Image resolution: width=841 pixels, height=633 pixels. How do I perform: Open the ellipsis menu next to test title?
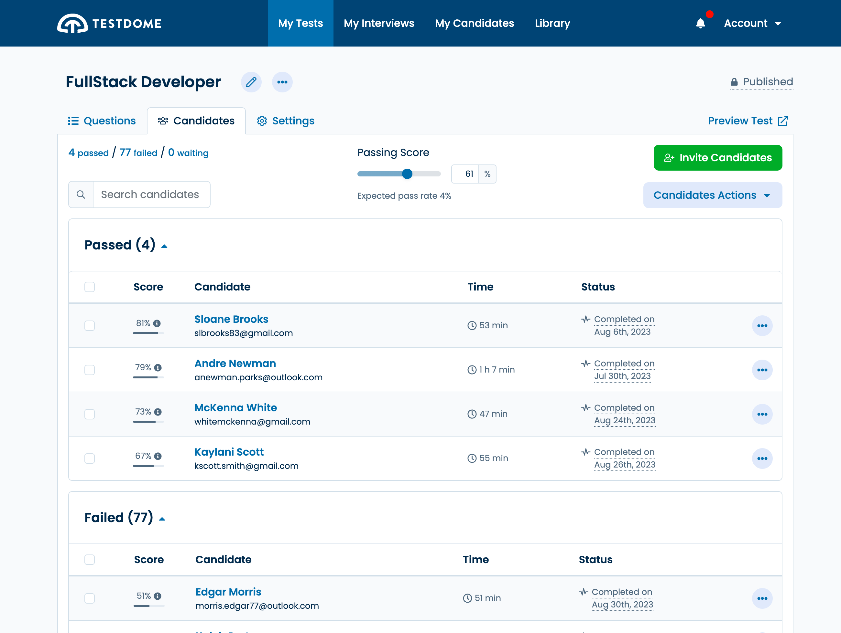(282, 82)
